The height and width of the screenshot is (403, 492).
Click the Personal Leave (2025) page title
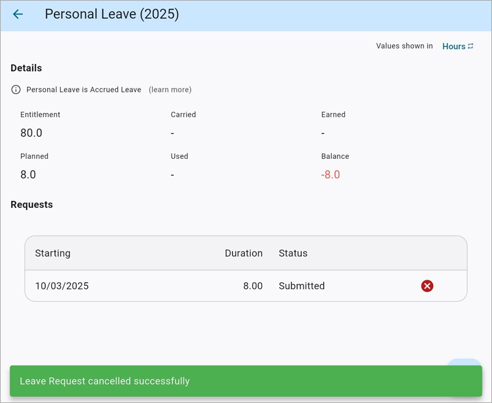click(112, 14)
